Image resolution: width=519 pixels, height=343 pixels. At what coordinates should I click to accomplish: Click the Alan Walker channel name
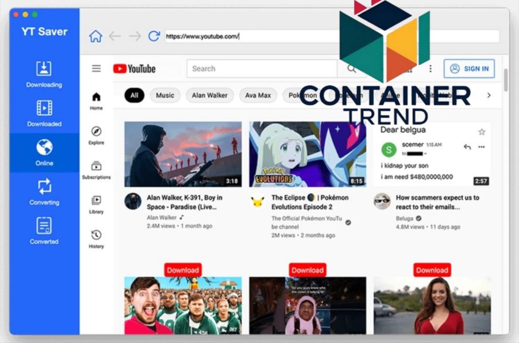[162, 218]
